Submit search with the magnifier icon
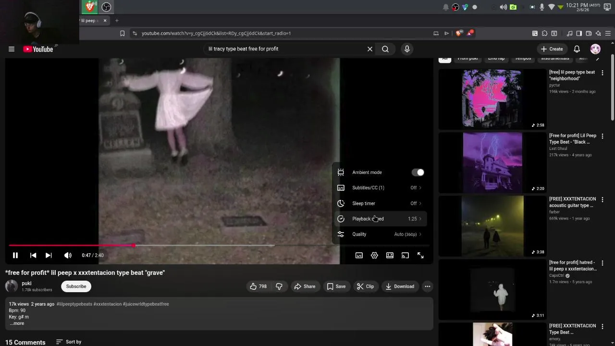This screenshot has width=615, height=346. click(x=385, y=49)
